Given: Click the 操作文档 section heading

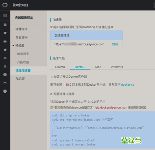Looking at the screenshot, I should pyautogui.click(x=59, y=58).
